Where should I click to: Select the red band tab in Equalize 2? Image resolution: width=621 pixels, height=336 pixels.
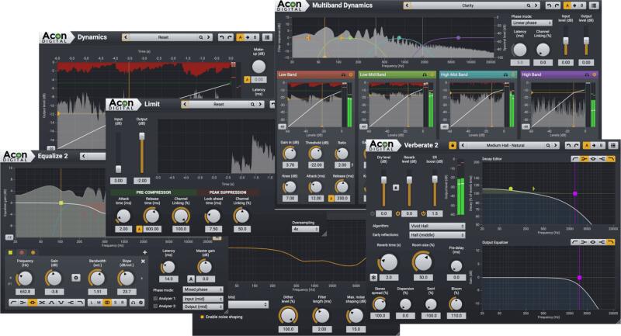point(22,252)
